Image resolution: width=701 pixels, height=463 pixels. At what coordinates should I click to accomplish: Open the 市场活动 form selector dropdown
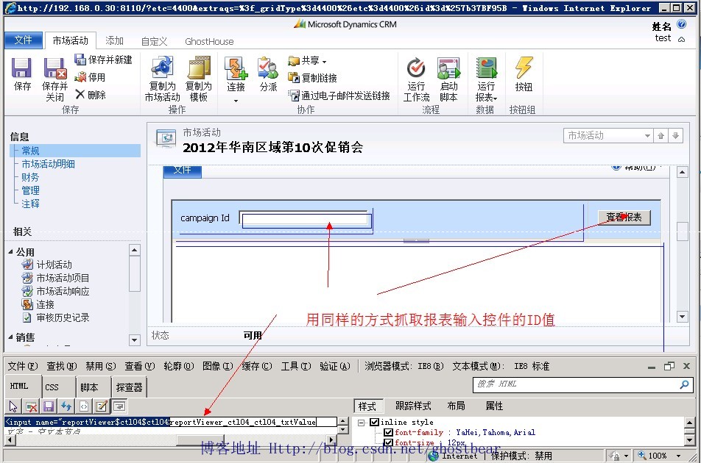[x=608, y=136]
